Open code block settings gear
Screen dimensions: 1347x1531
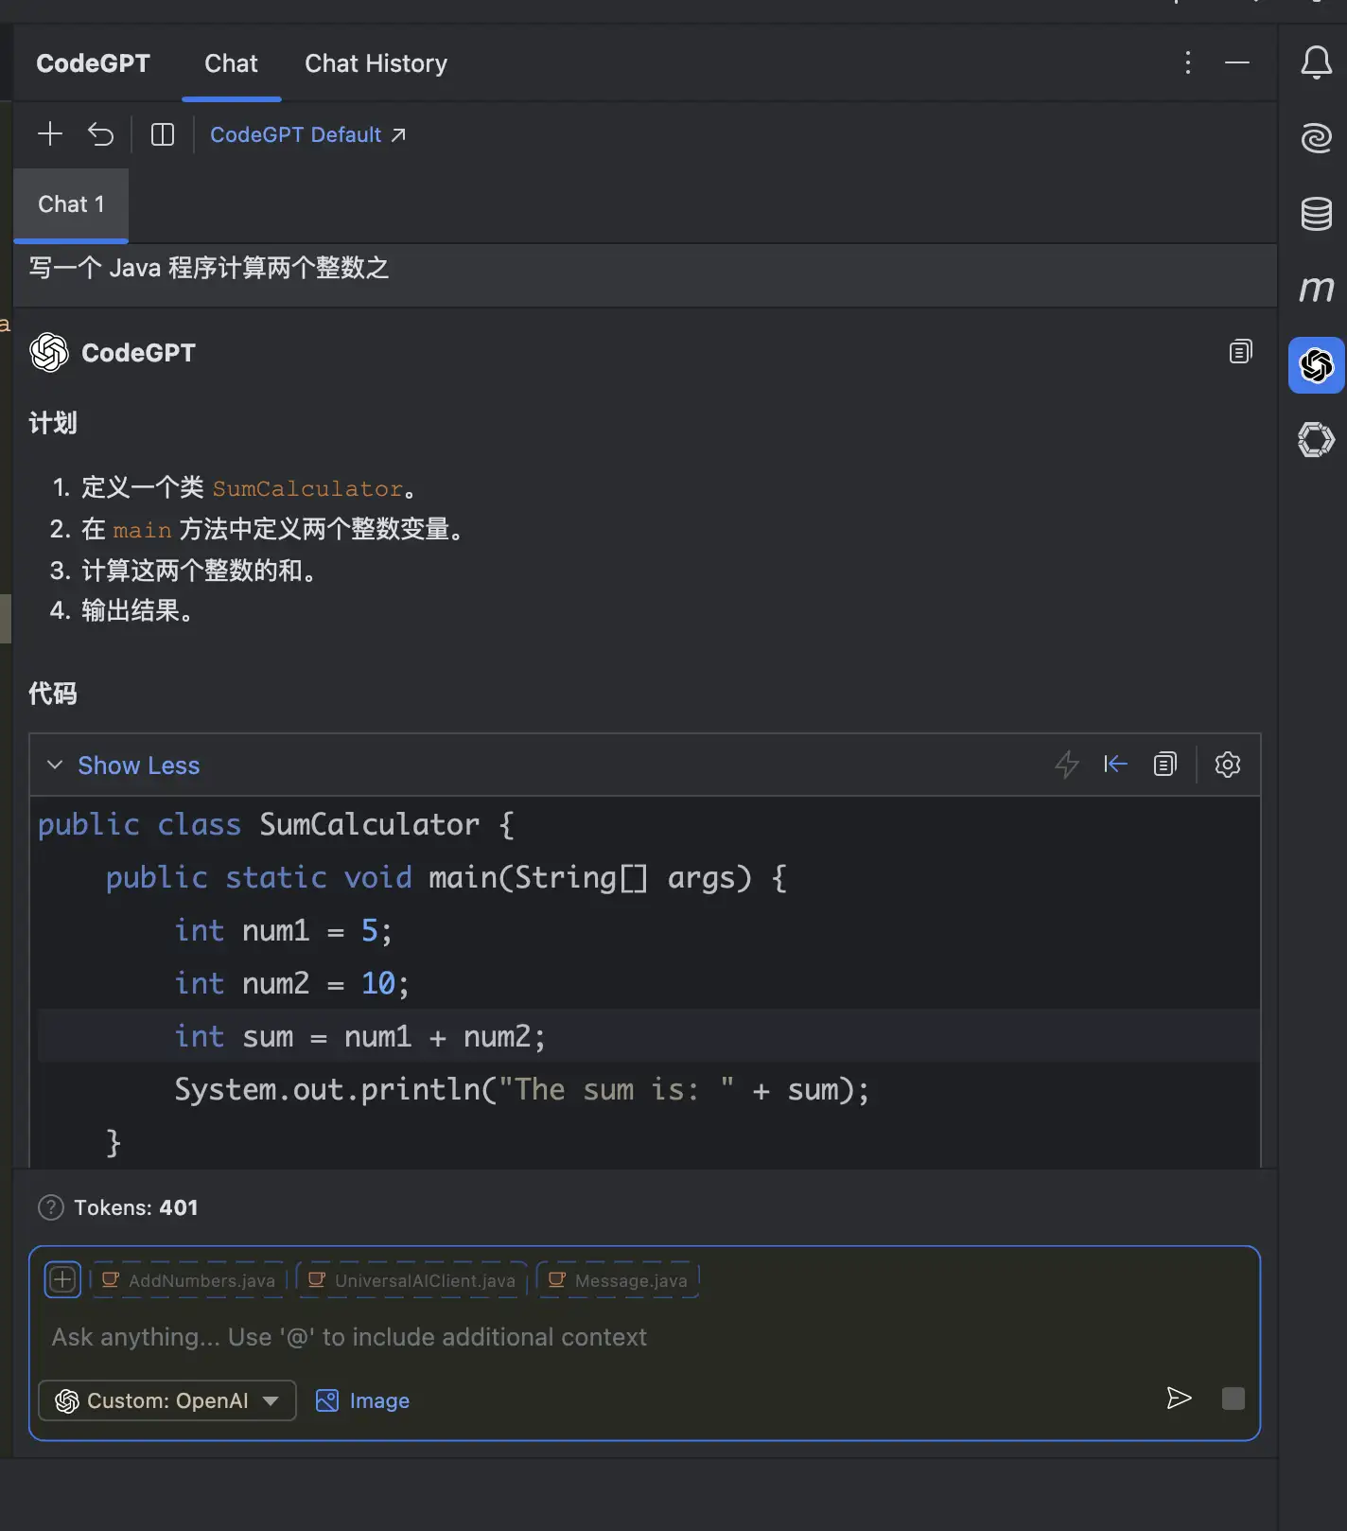click(1228, 764)
